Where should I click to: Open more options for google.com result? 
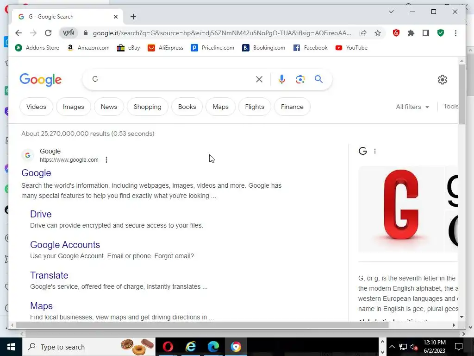[106, 160]
